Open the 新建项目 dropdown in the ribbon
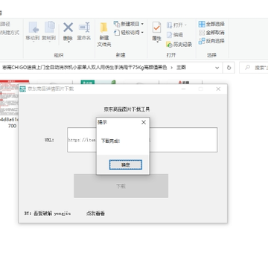 [x=129, y=24]
